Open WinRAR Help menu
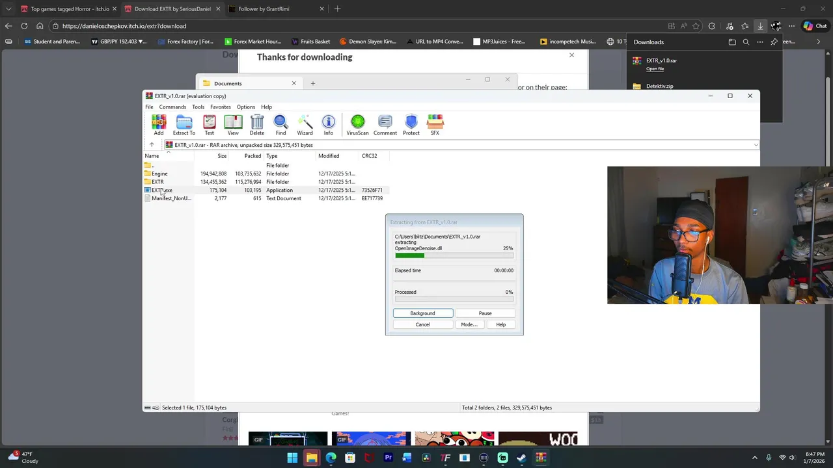 pyautogui.click(x=266, y=107)
